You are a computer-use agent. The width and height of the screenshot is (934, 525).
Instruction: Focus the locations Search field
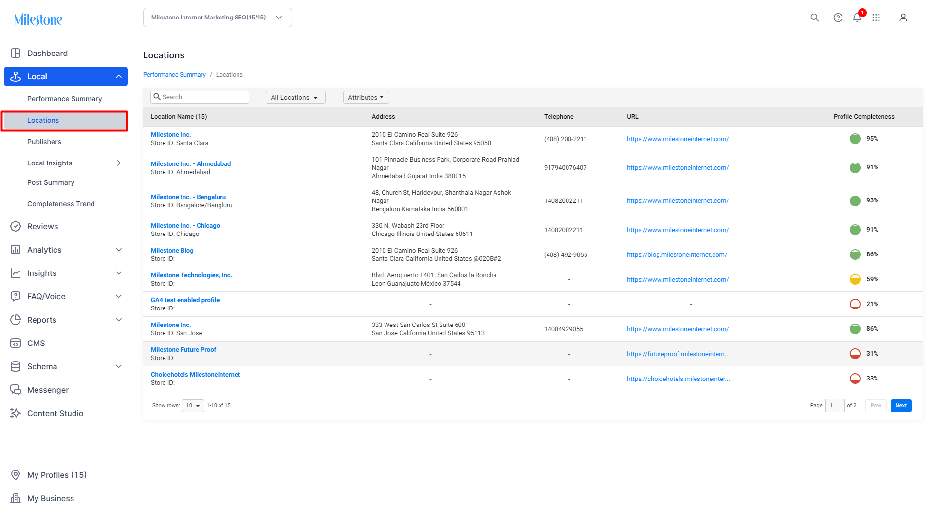click(x=200, y=97)
